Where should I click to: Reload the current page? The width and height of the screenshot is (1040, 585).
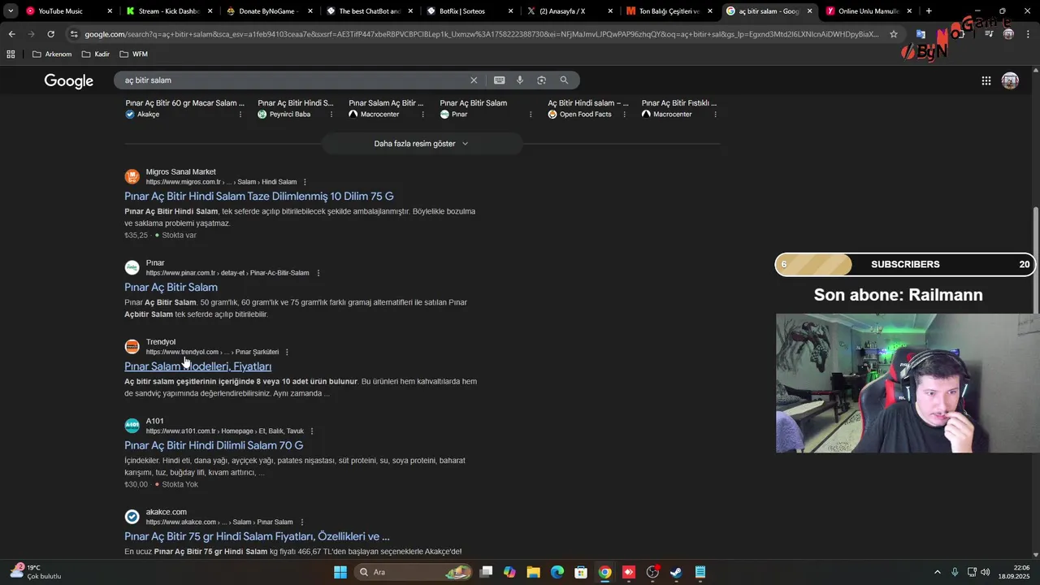50,34
